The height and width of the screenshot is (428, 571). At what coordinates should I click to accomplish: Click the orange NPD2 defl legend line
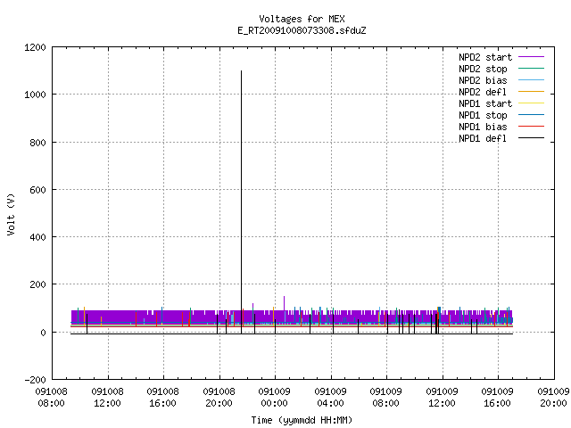(x=532, y=92)
